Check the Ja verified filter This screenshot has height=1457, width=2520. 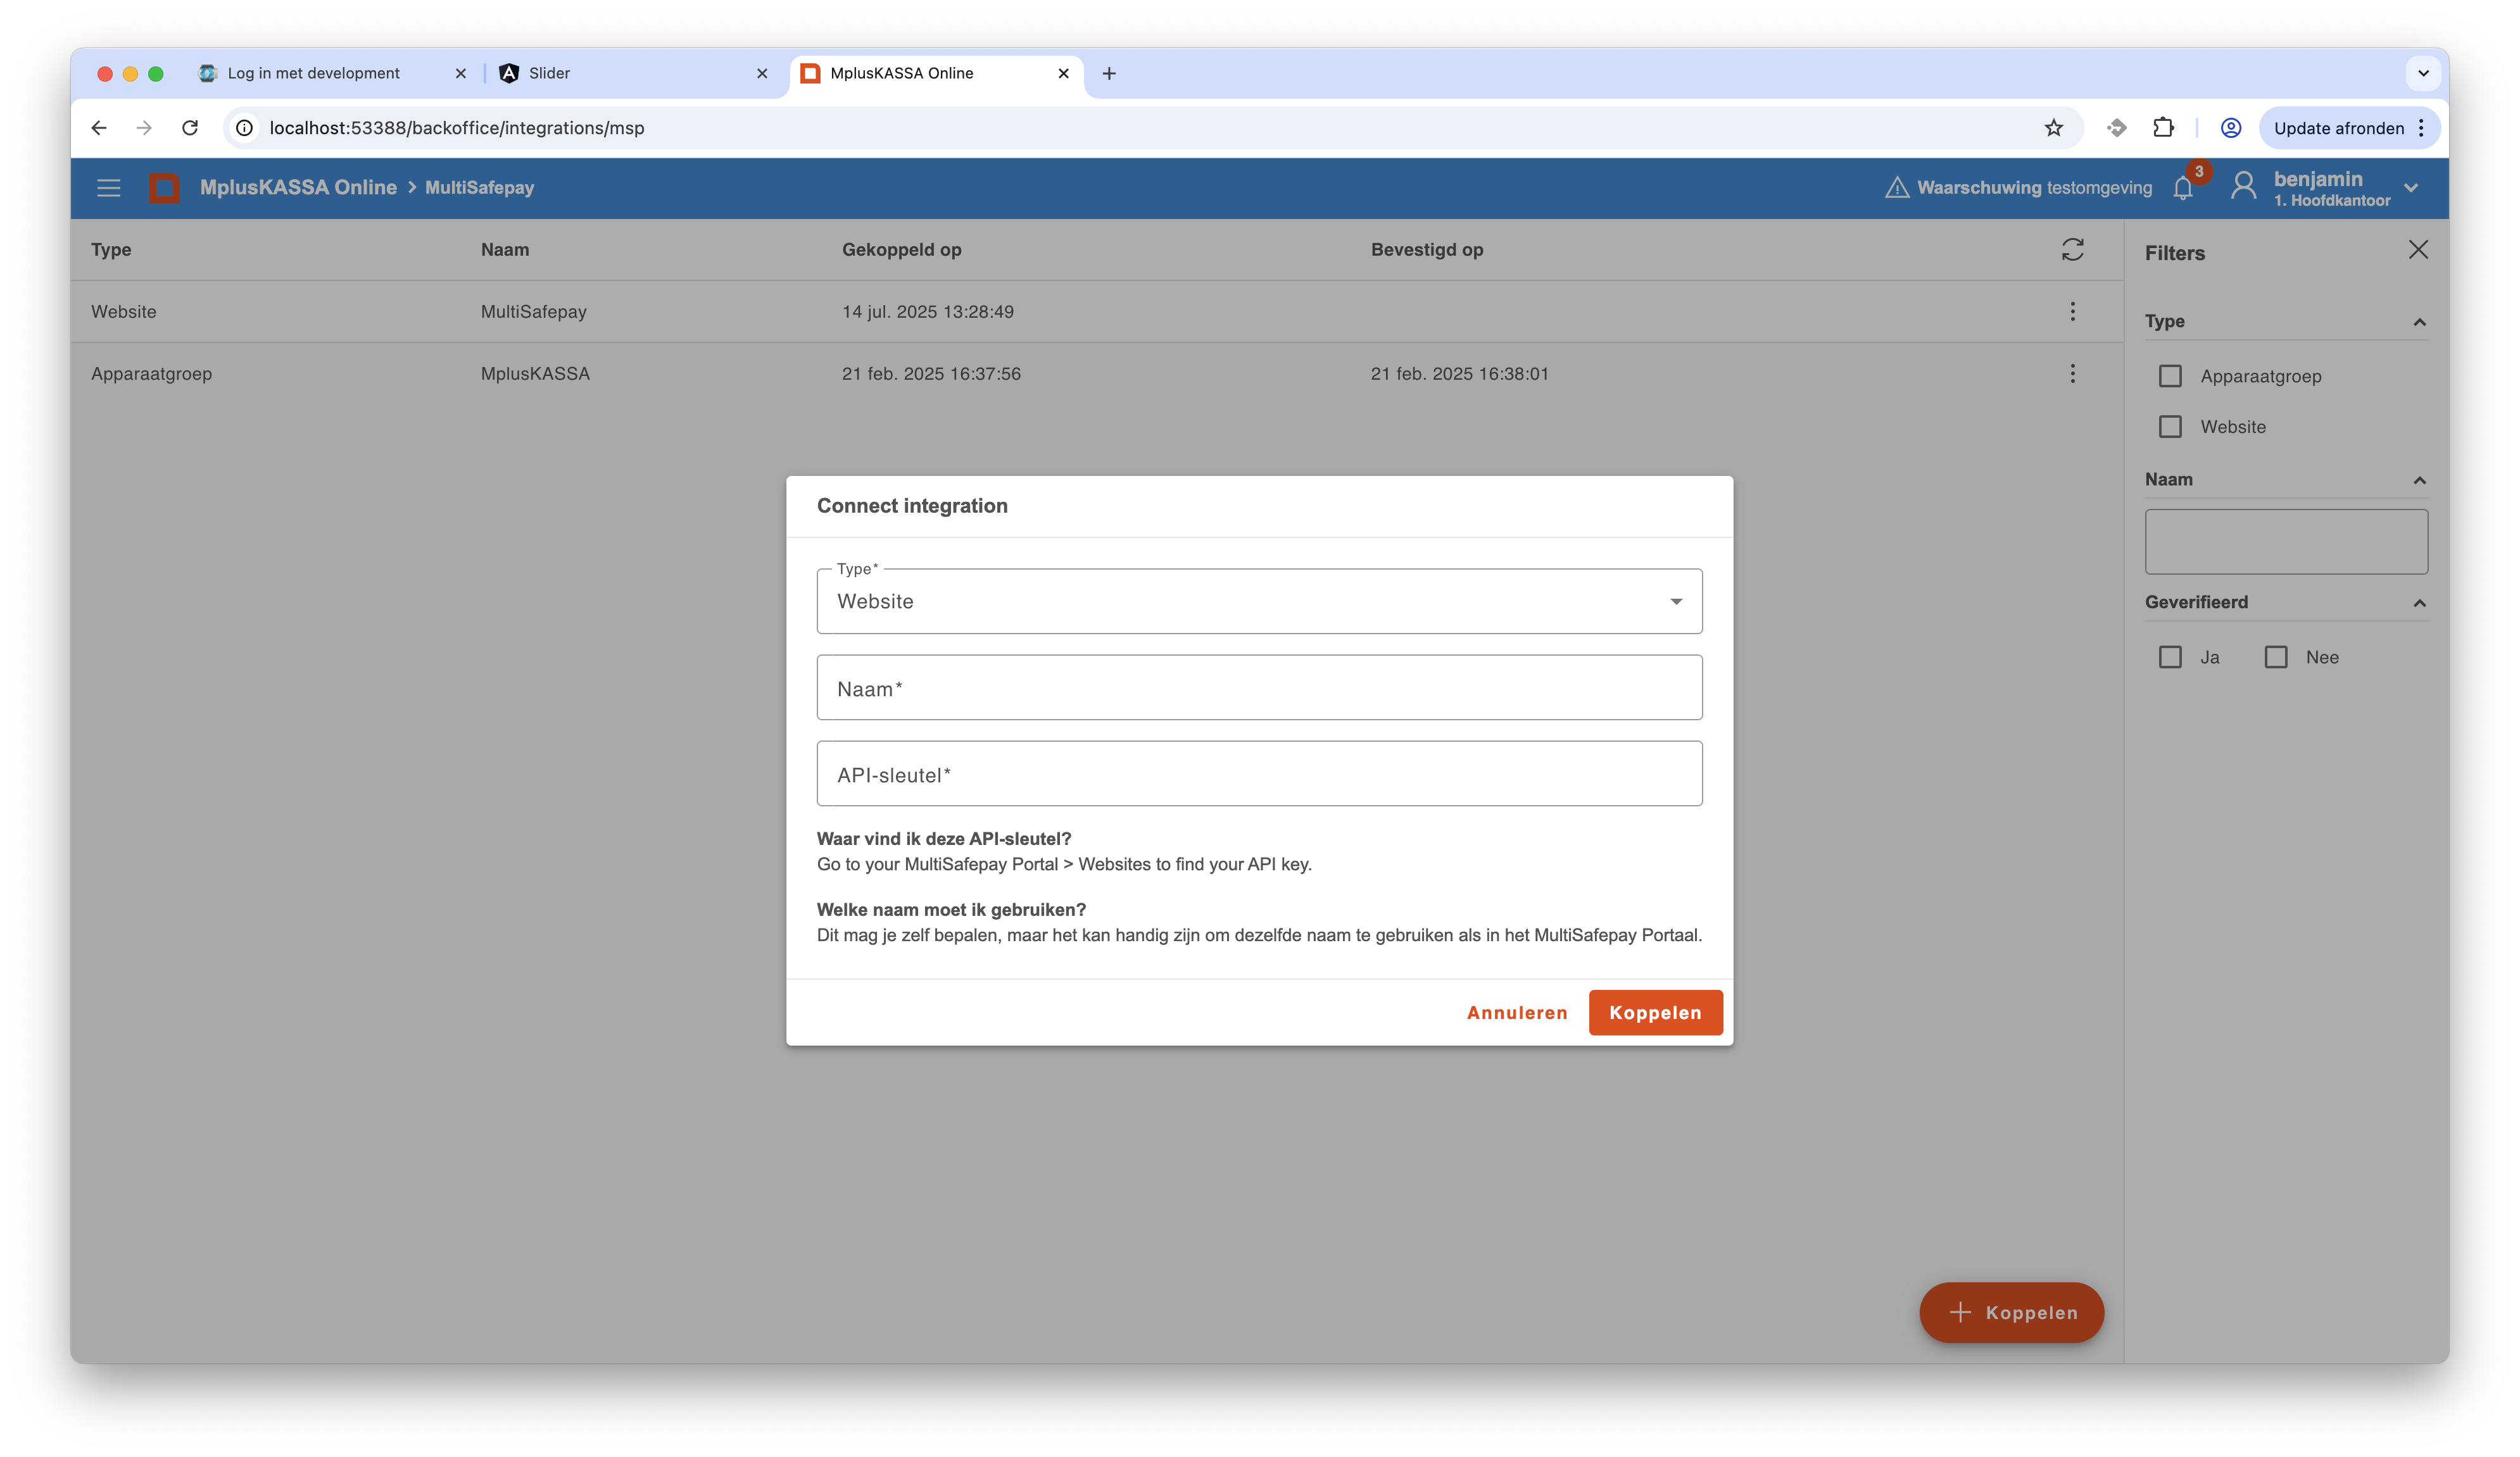click(2170, 658)
